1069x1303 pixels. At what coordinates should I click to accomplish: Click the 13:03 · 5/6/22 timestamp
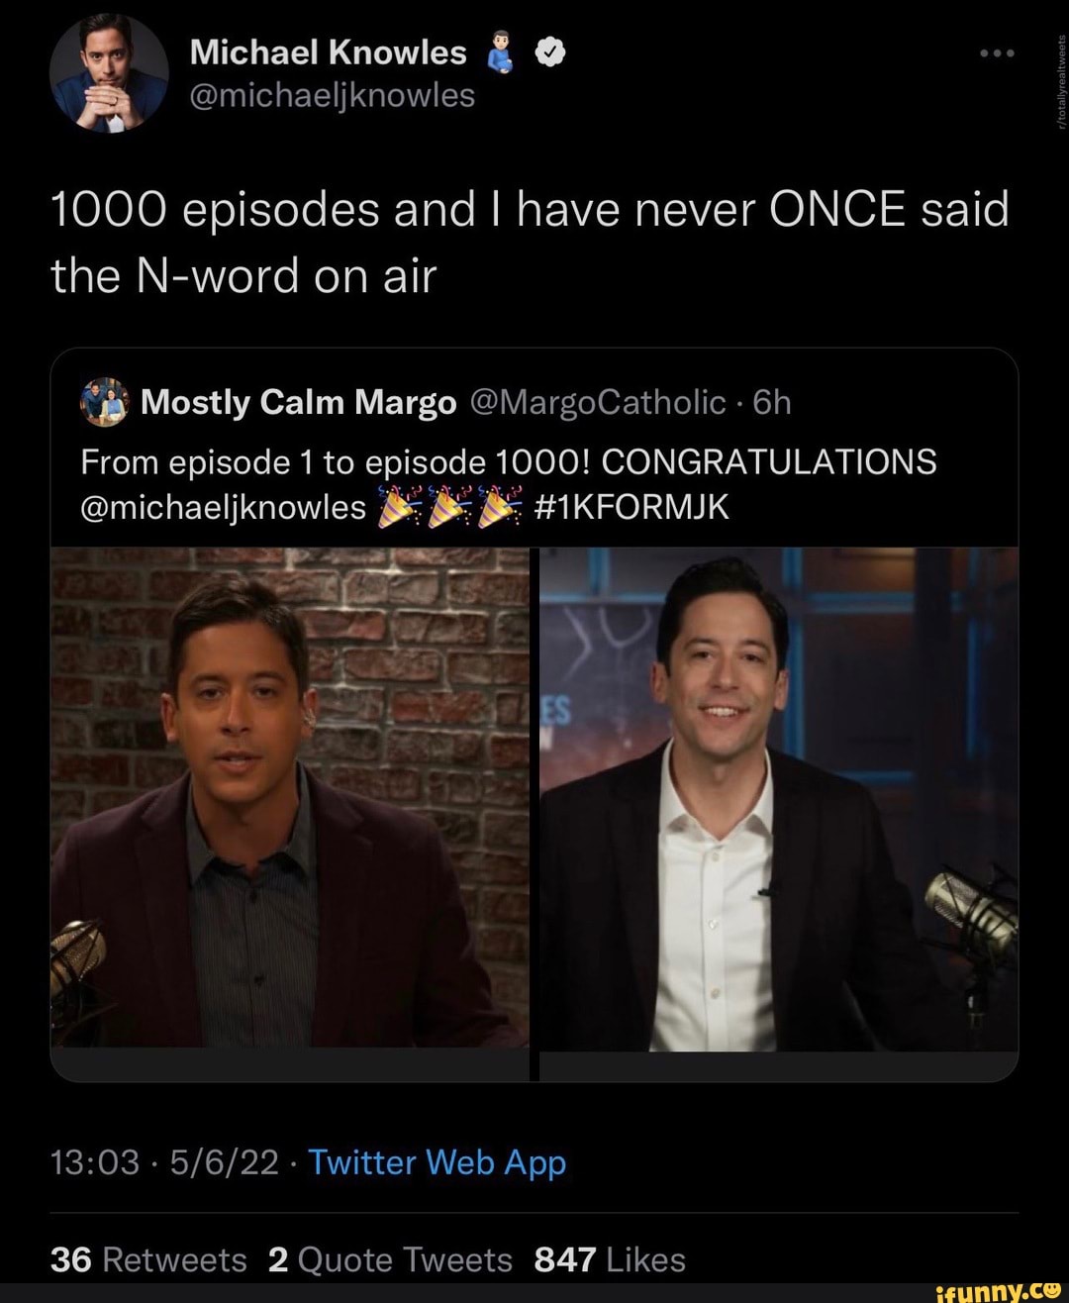(165, 1161)
